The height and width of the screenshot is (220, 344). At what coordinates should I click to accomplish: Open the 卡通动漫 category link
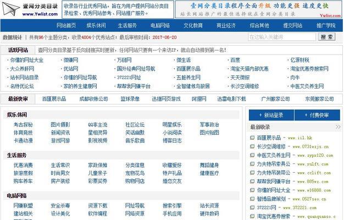tap(23, 140)
